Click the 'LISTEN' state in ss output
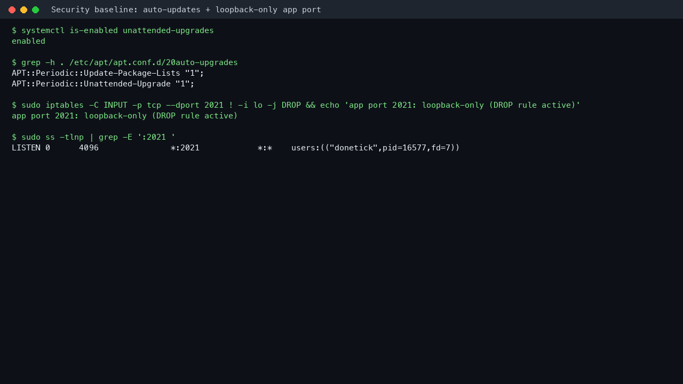Image resolution: width=683 pixels, height=384 pixels. pyautogui.click(x=26, y=148)
